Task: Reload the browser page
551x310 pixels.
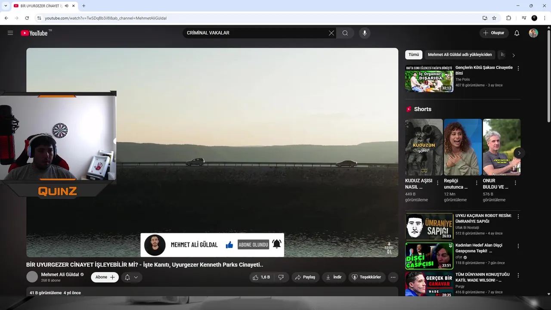Action: (27, 18)
